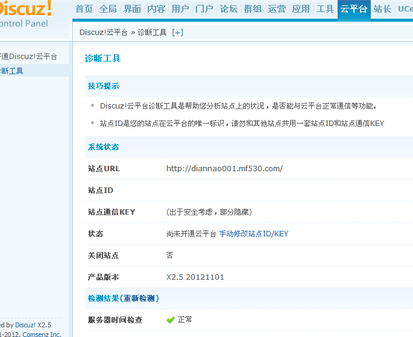
Task: Switch to the 论坛 tab
Action: click(229, 9)
